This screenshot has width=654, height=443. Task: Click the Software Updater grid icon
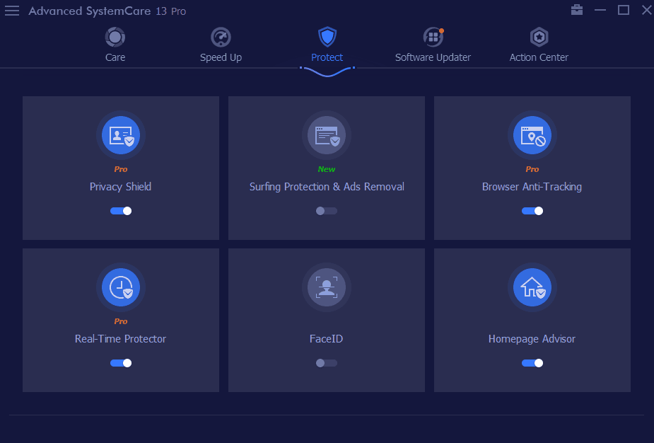pos(433,38)
